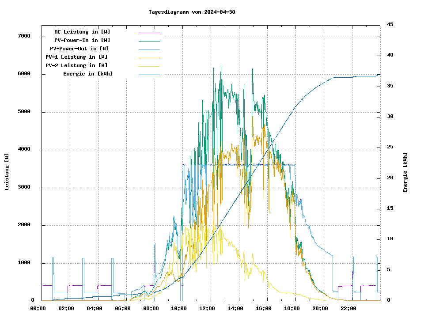This screenshot has width=424, height=318.
Task: Select the 12:00 time axis tick label
Action: tap(207, 308)
